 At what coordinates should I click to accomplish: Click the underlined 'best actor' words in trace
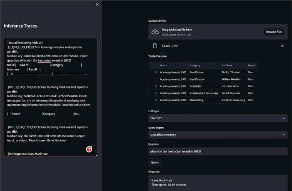(44, 60)
